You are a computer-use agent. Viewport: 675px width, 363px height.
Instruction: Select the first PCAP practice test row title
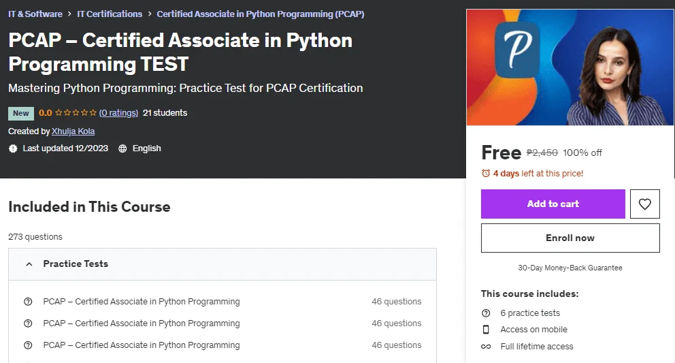pyautogui.click(x=142, y=302)
